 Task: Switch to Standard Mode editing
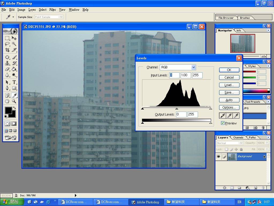click(x=7, y=124)
